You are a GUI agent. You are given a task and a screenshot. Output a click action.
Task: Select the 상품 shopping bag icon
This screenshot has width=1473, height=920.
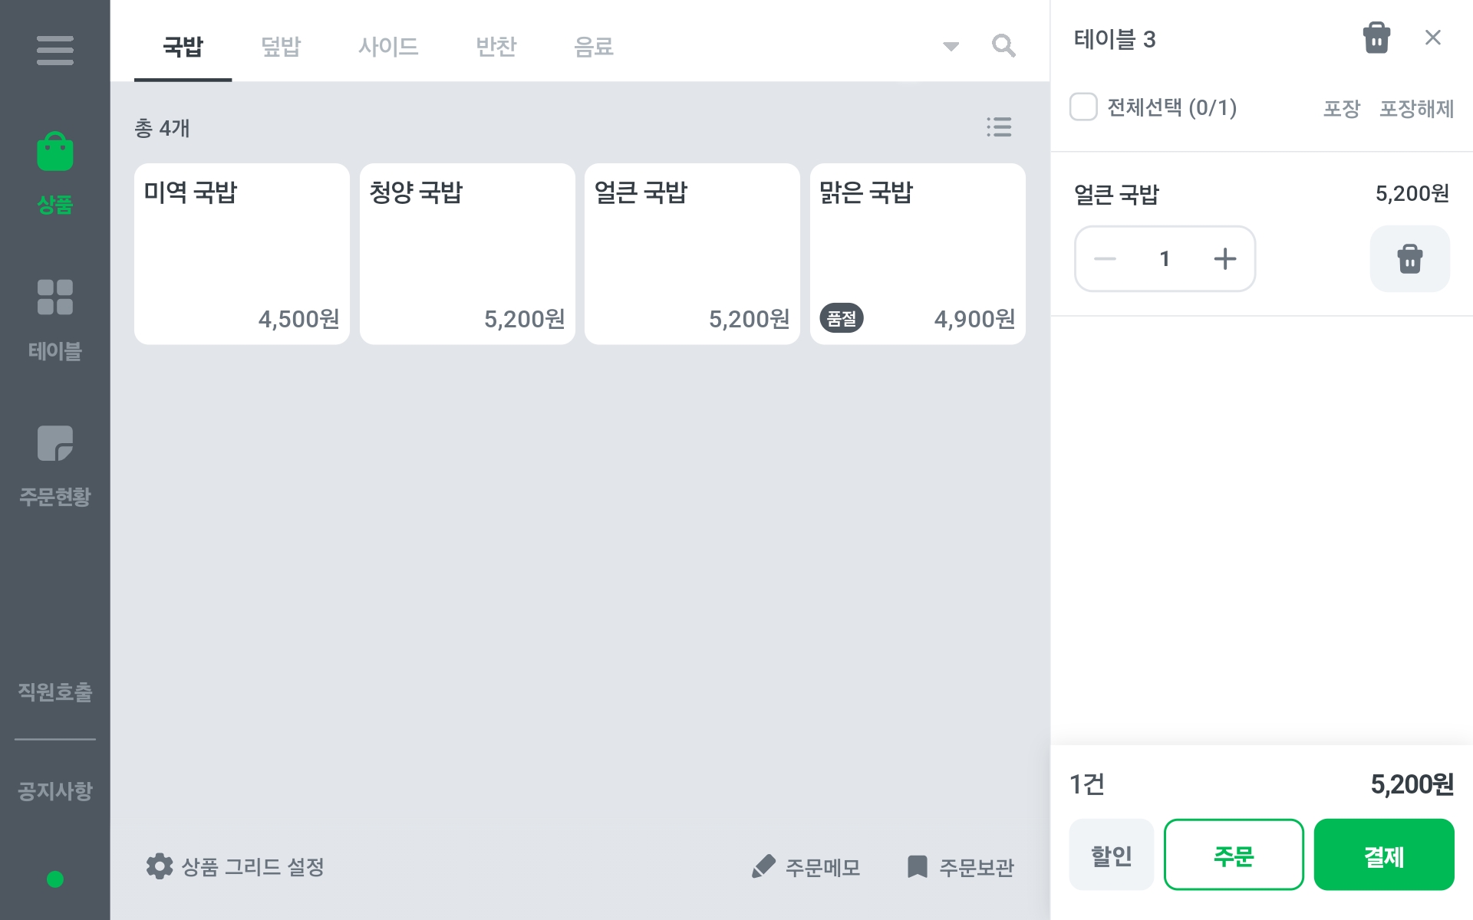click(54, 151)
